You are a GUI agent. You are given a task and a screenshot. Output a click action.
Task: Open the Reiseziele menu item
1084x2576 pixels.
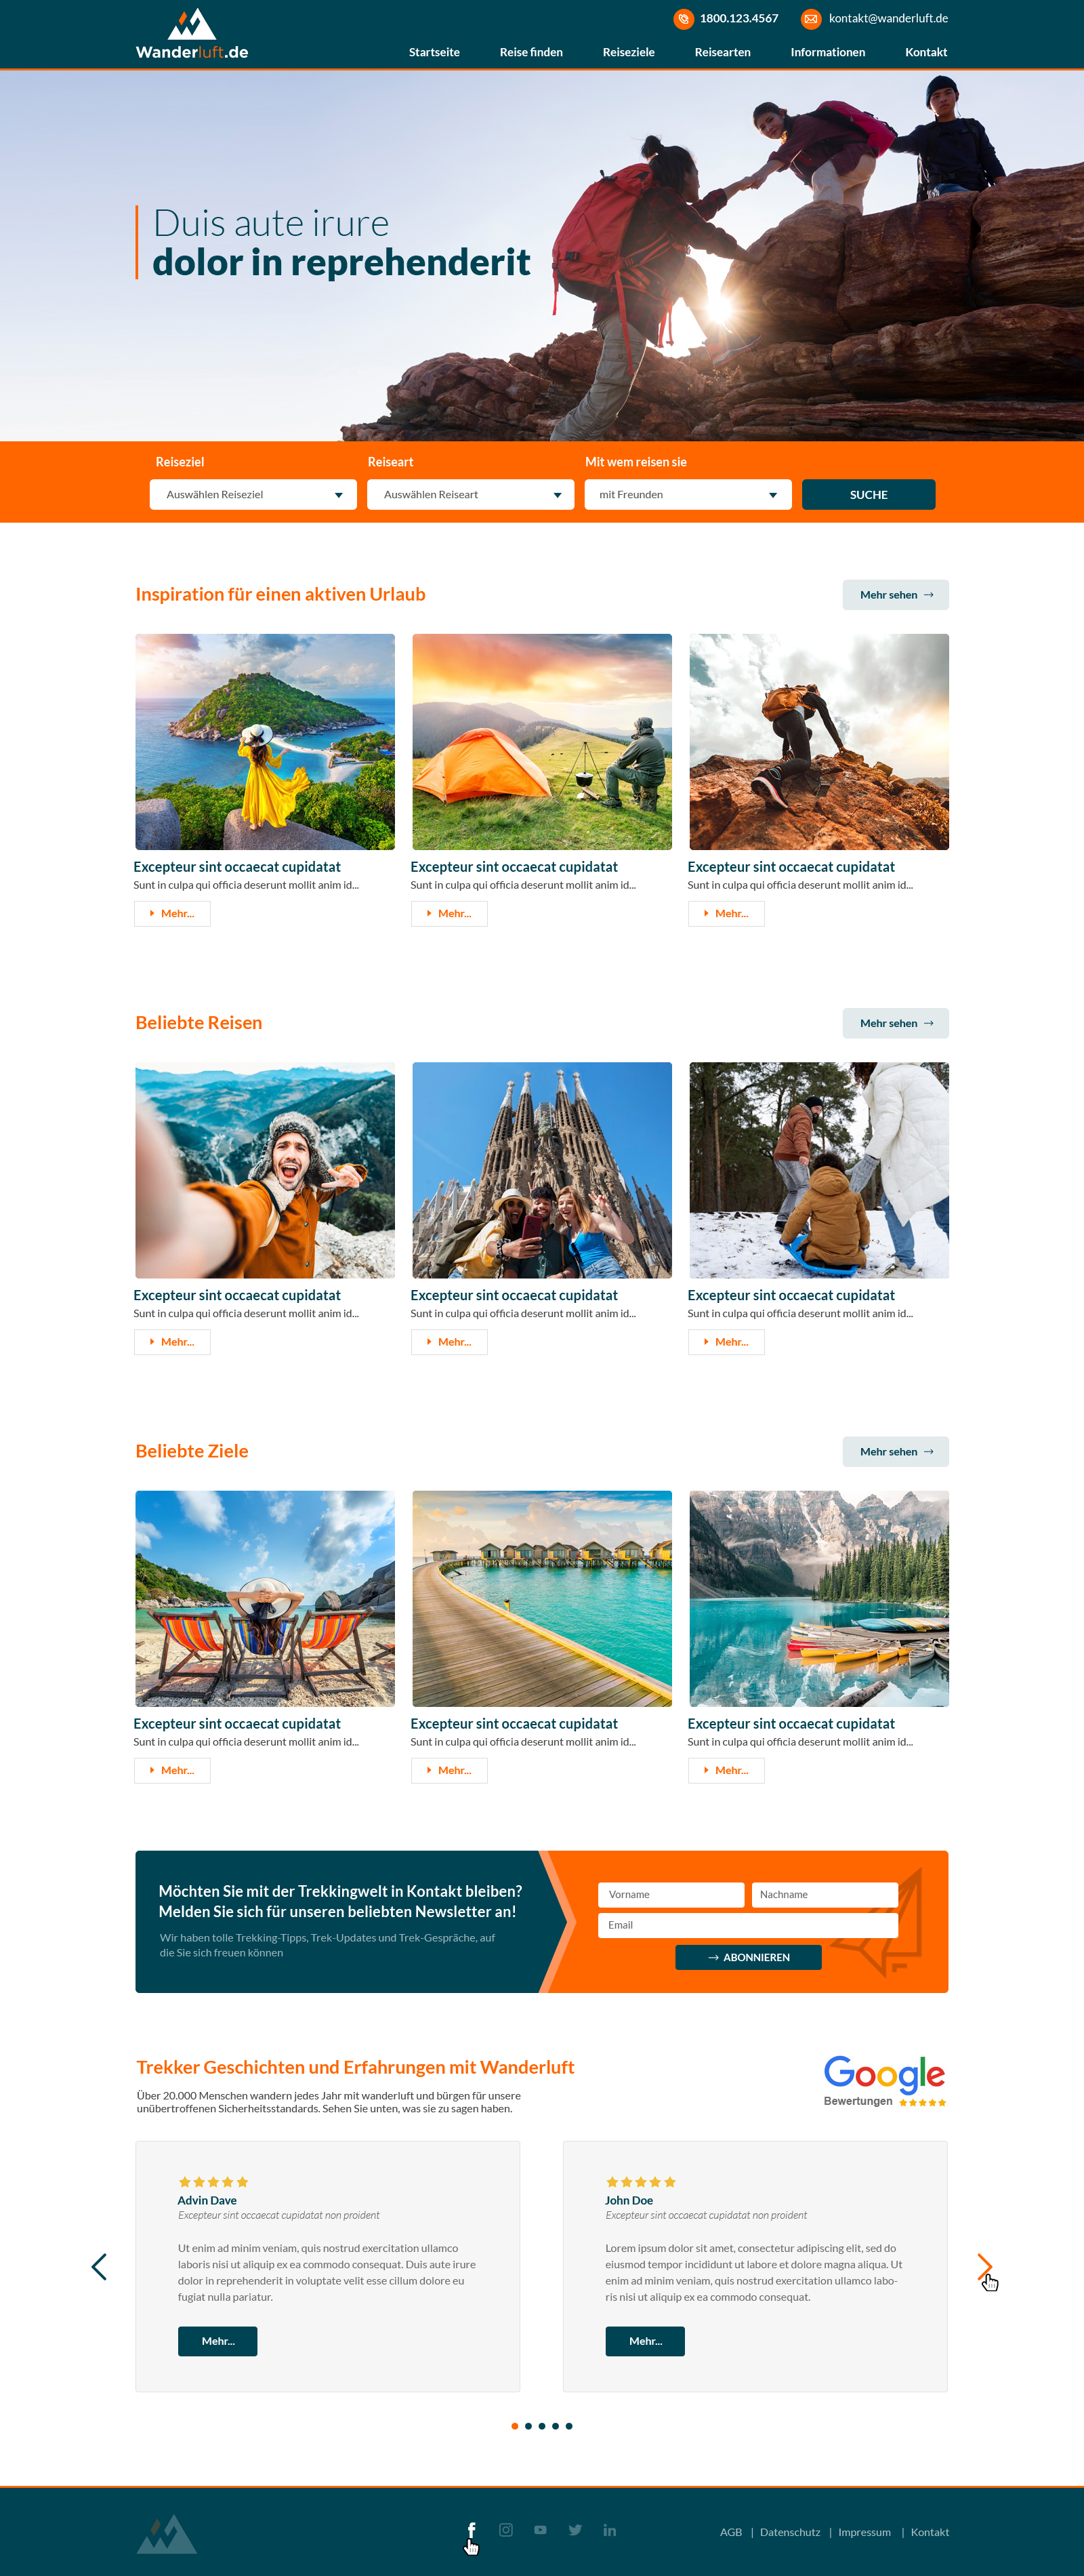click(629, 52)
